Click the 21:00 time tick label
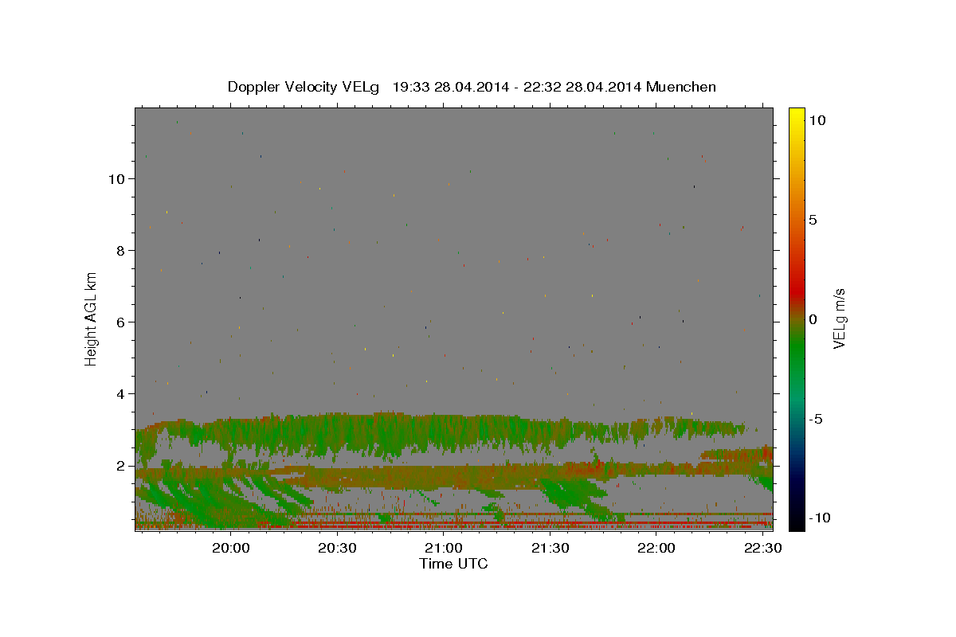 tap(444, 549)
